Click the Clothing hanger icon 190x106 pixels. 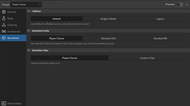4,25
